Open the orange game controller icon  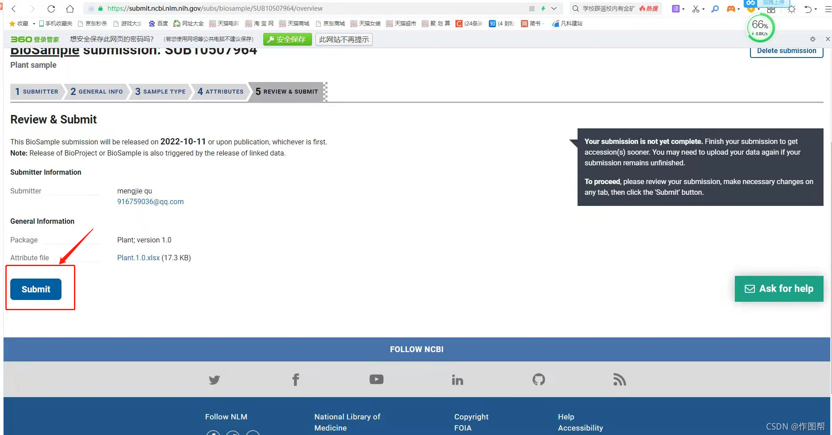731,8
